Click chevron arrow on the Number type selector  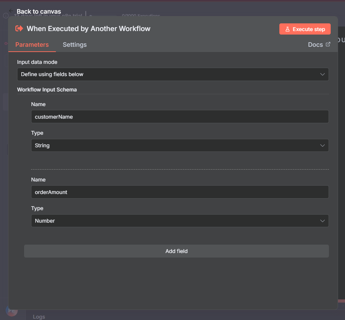click(323, 221)
